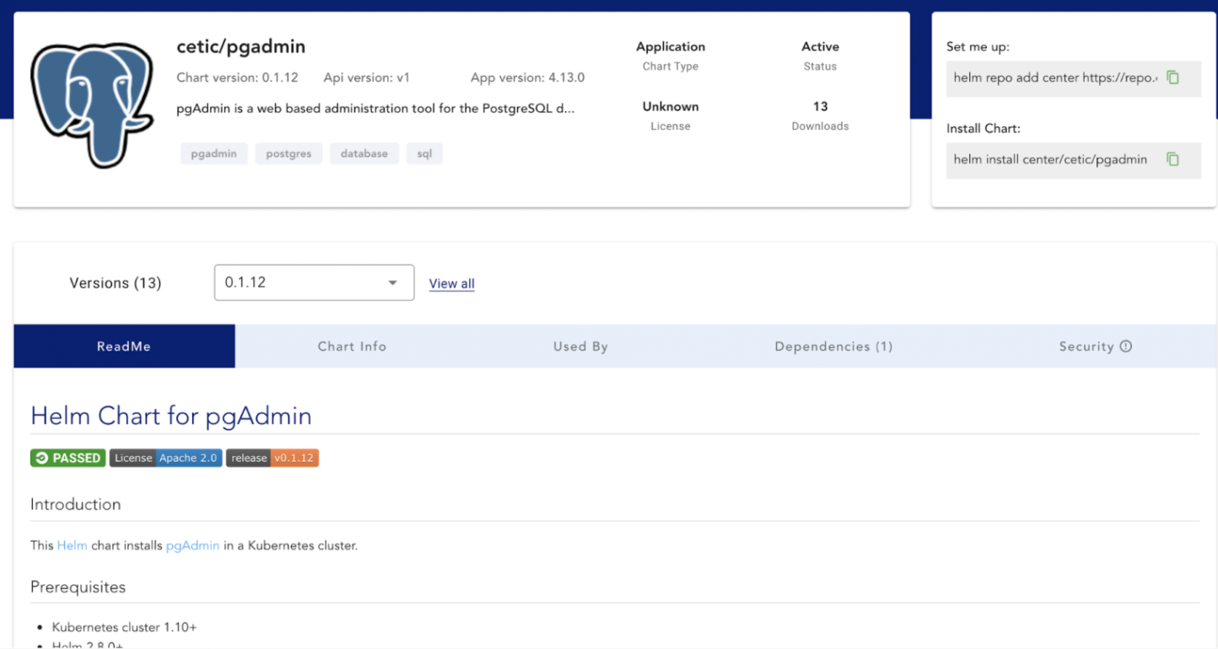Click the truncated pgAdmin description text
This screenshot has width=1218, height=649.
[x=376, y=108]
